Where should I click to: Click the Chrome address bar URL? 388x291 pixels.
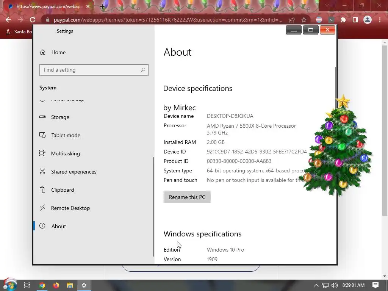point(168,20)
